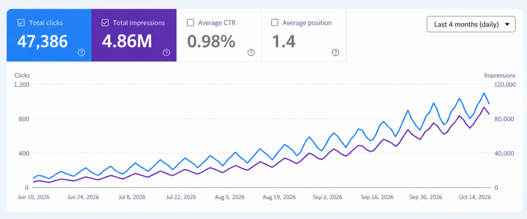Uncheck the Total clicks checkbox
Screen dimensions: 527x219
point(21,23)
